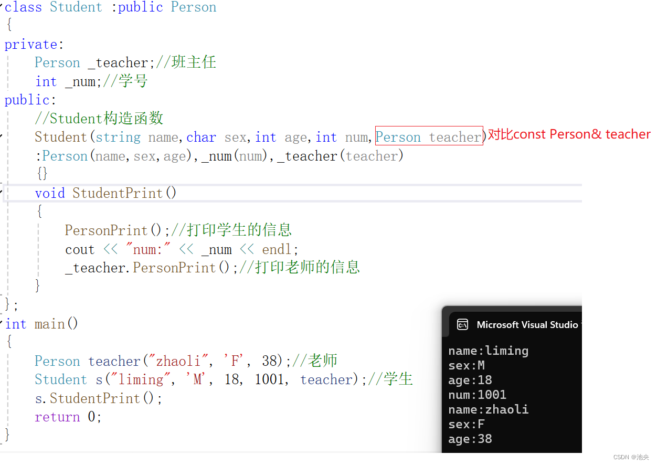The width and height of the screenshot is (657, 465).
Task: Click 'name:zhaoli' in the console output
Action: click(489, 409)
